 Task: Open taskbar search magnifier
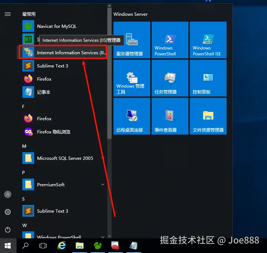(x=25, y=246)
